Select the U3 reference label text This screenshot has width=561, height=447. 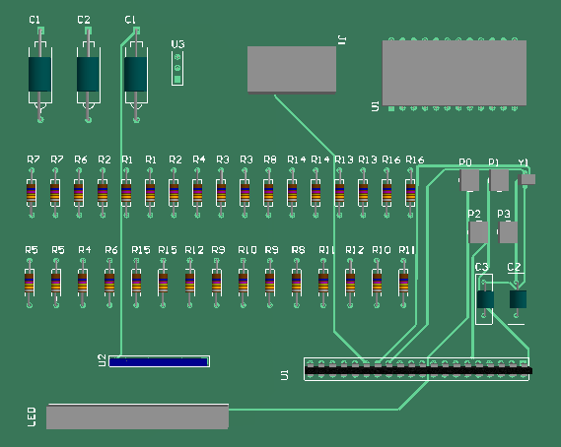point(177,44)
